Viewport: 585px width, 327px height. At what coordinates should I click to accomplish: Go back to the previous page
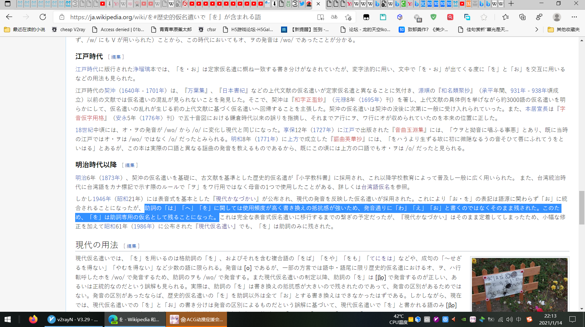pyautogui.click(x=9, y=17)
